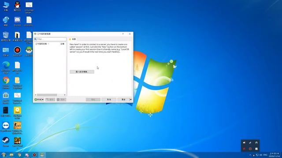Viewport: 282px width, 158px height.
Task: Open the Left 4 Dead 2 desktop icon
Action: pyautogui.click(x=17, y=143)
